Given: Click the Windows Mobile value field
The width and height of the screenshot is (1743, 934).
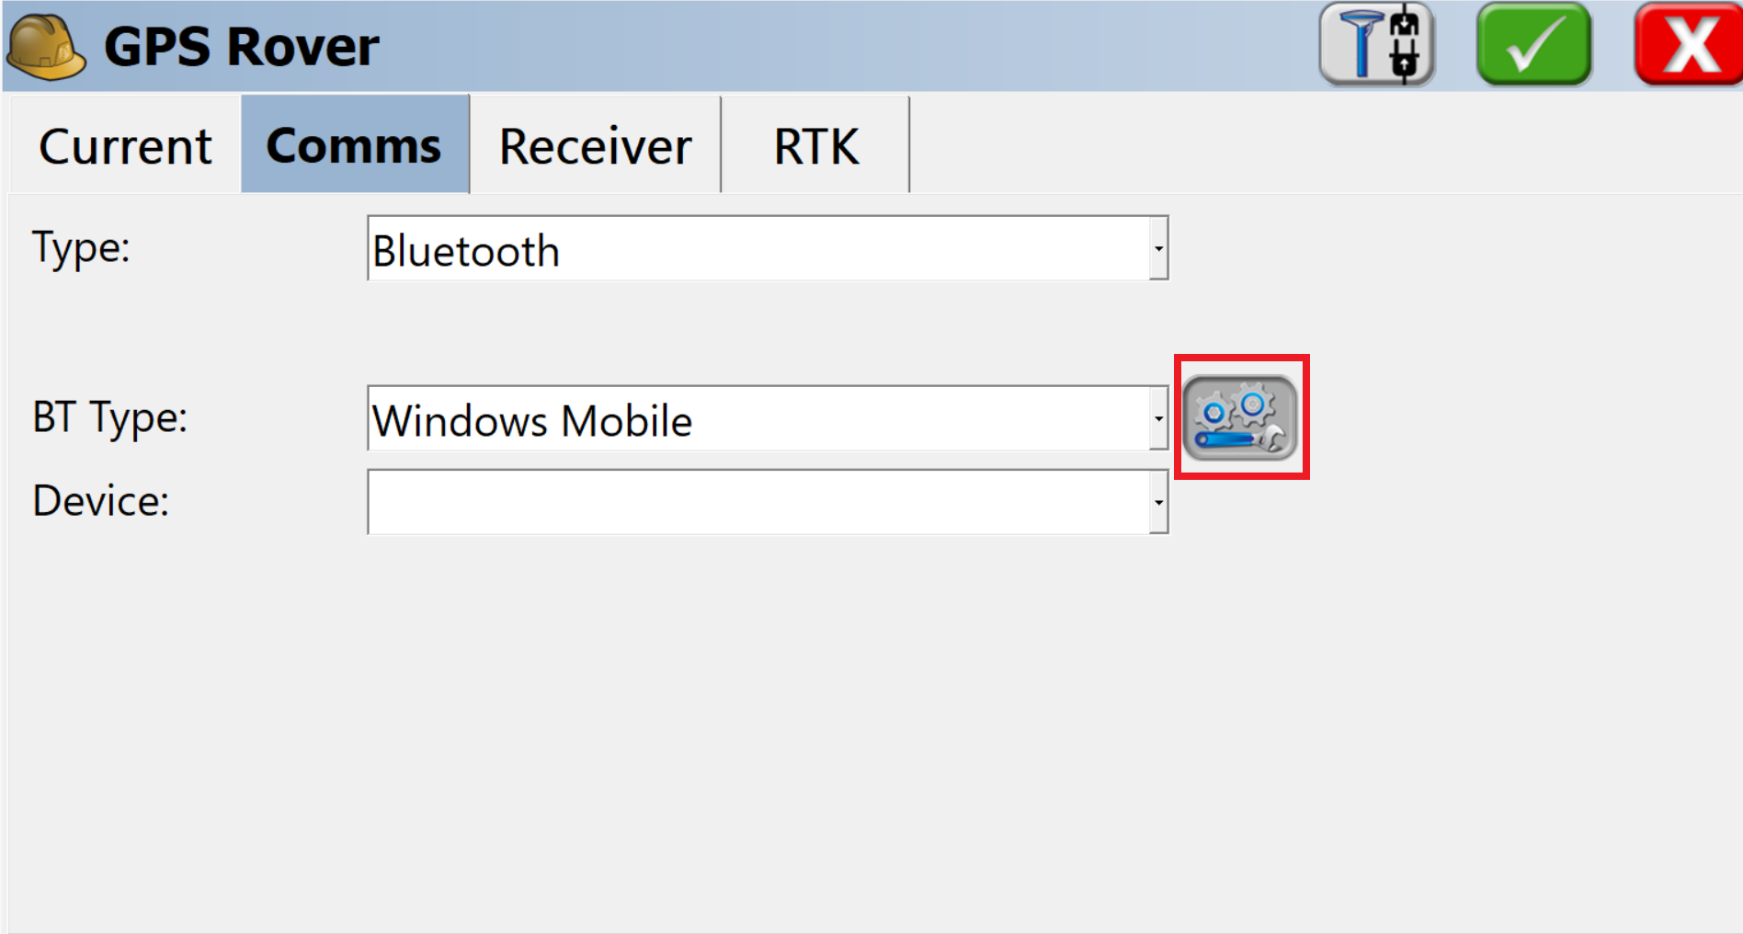Looking at the screenshot, I should click(758, 418).
